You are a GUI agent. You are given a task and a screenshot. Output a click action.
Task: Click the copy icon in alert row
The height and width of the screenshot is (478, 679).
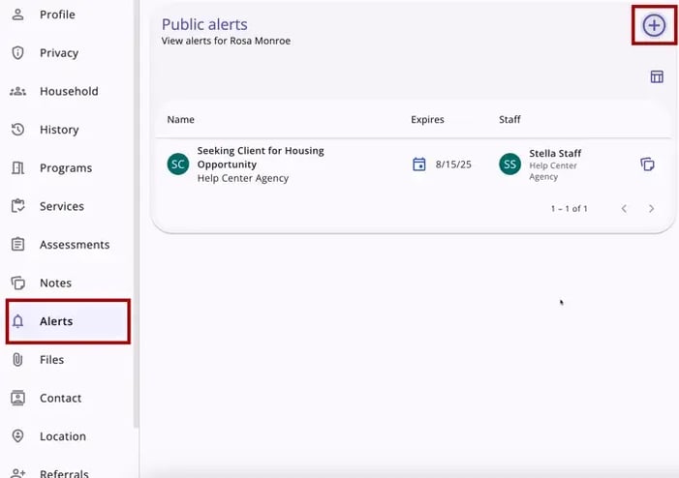click(647, 164)
